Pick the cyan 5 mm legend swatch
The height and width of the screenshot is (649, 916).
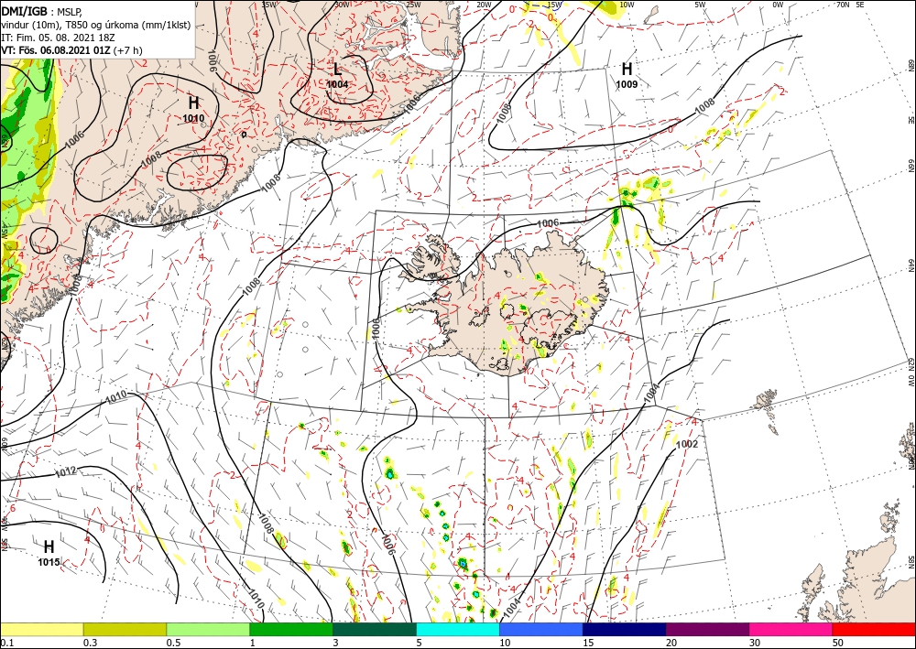458,629
